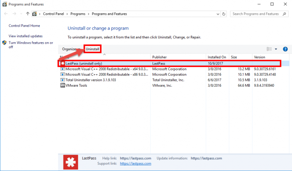Open the Support link https://lastpass.com
This screenshot has height=171, width=292.
click(135, 163)
